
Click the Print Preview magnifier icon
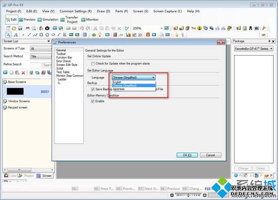pyautogui.click(x=34, y=28)
